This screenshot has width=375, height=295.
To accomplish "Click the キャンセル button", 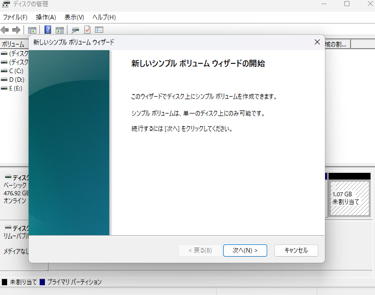I will click(x=296, y=251).
